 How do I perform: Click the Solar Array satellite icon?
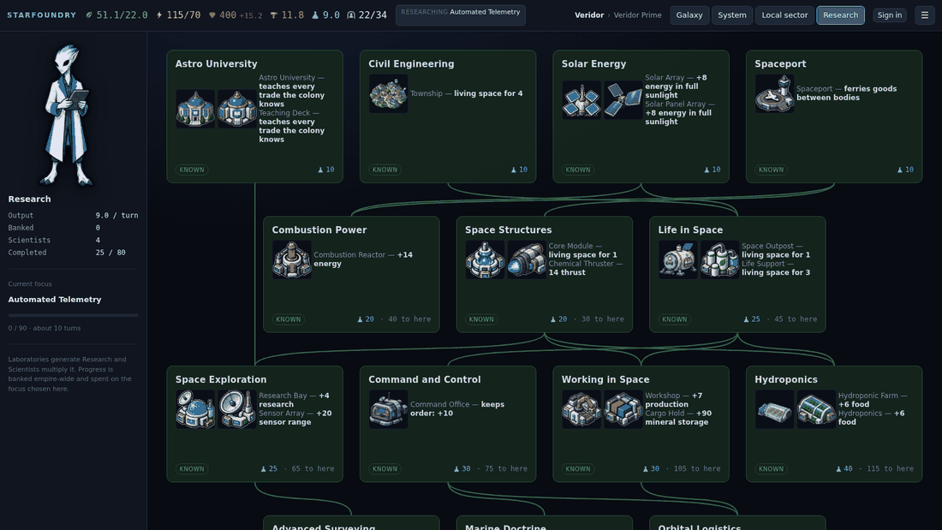pos(581,100)
